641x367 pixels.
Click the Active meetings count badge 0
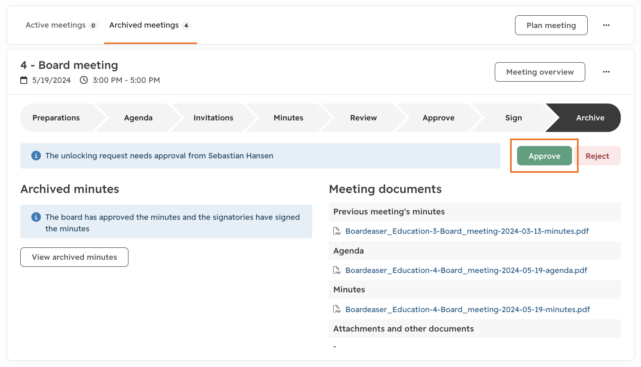point(93,26)
